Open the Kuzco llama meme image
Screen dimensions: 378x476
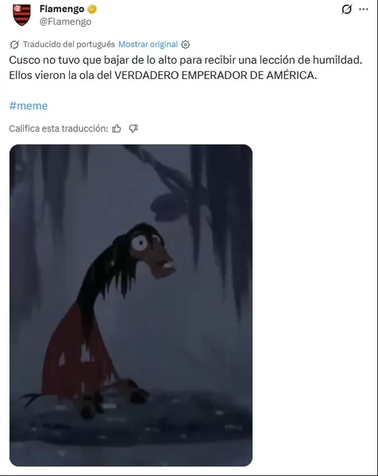pyautogui.click(x=131, y=305)
